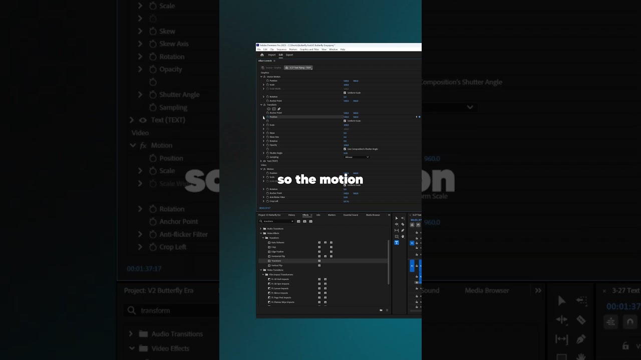Image resolution: width=641 pixels, height=360 pixels.
Task: Create 4-point polygon mask under Transform effect
Action: pos(274,109)
